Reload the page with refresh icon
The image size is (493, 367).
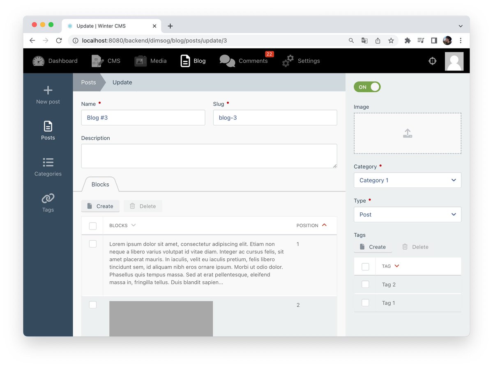(59, 41)
